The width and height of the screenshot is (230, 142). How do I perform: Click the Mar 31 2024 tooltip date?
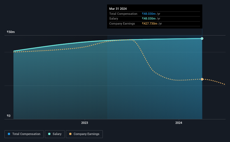pyautogui.click(x=118, y=9)
